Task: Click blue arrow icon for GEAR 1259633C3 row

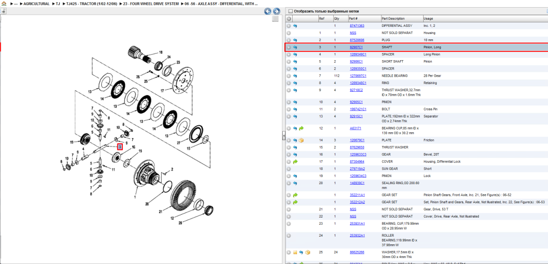Action: pos(295,155)
